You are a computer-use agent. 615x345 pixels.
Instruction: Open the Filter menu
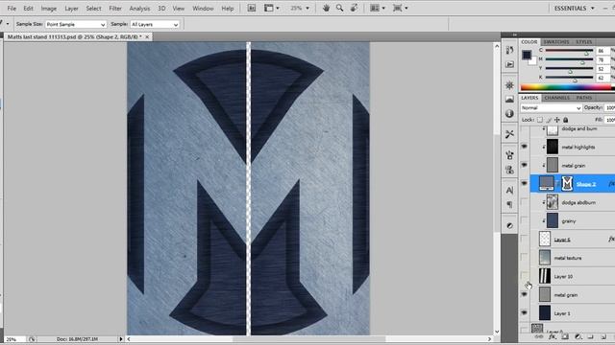coord(115,9)
